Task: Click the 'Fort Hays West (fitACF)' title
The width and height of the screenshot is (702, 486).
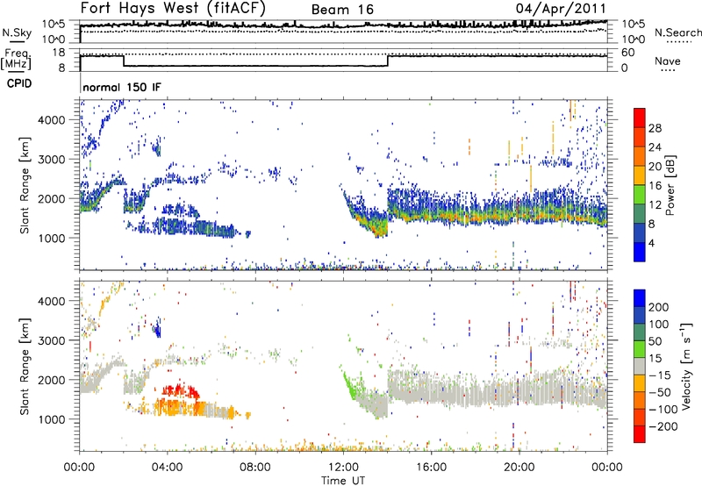Action: [173, 8]
